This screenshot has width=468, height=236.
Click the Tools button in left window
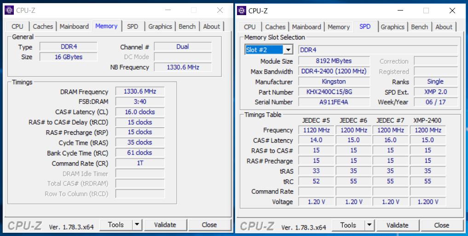pos(116,225)
